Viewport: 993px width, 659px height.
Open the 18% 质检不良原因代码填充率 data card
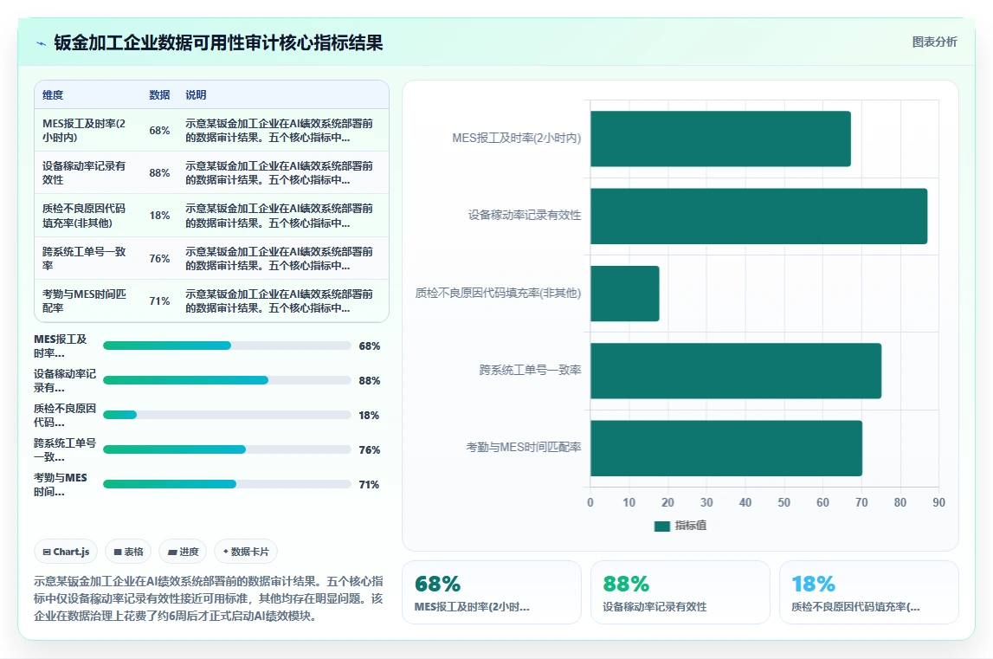(x=869, y=592)
